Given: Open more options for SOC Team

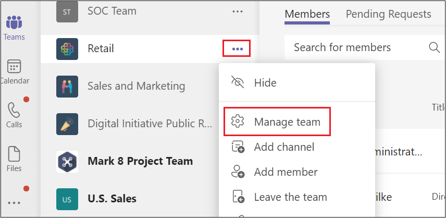Looking at the screenshot, I should click(238, 11).
